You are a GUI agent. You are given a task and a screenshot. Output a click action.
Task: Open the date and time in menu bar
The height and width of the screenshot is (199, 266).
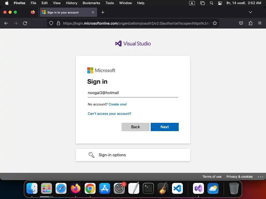click(244, 3)
